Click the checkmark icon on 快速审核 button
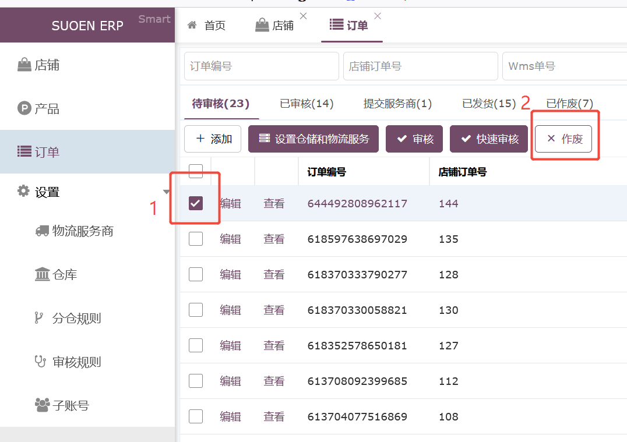Image resolution: width=627 pixels, height=442 pixels. (466, 139)
